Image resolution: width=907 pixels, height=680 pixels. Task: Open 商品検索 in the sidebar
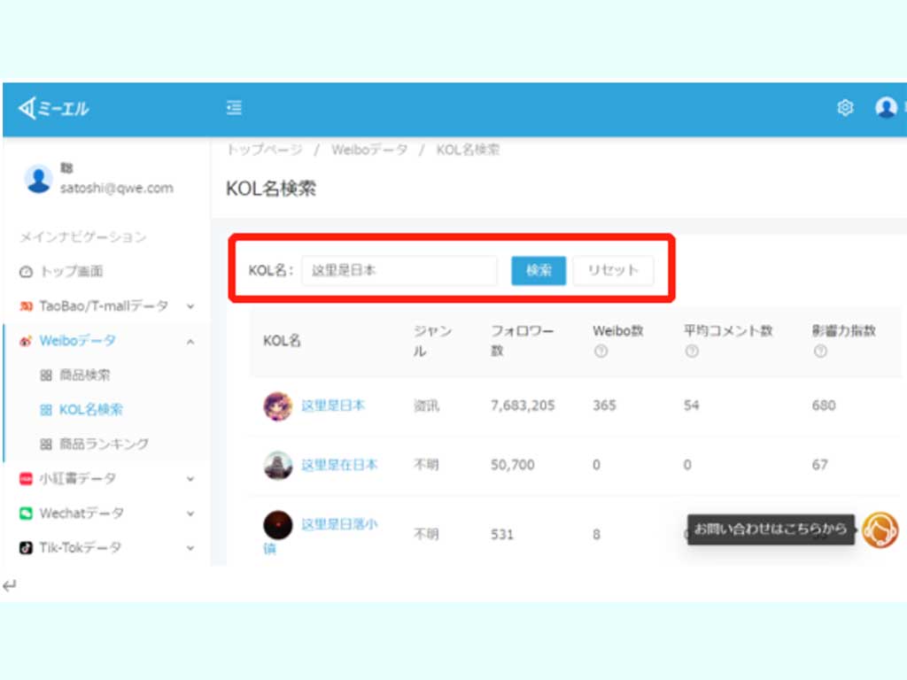coord(84,375)
